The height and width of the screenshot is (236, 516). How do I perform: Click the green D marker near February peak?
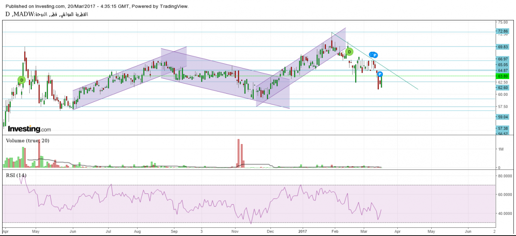[x=350, y=52]
